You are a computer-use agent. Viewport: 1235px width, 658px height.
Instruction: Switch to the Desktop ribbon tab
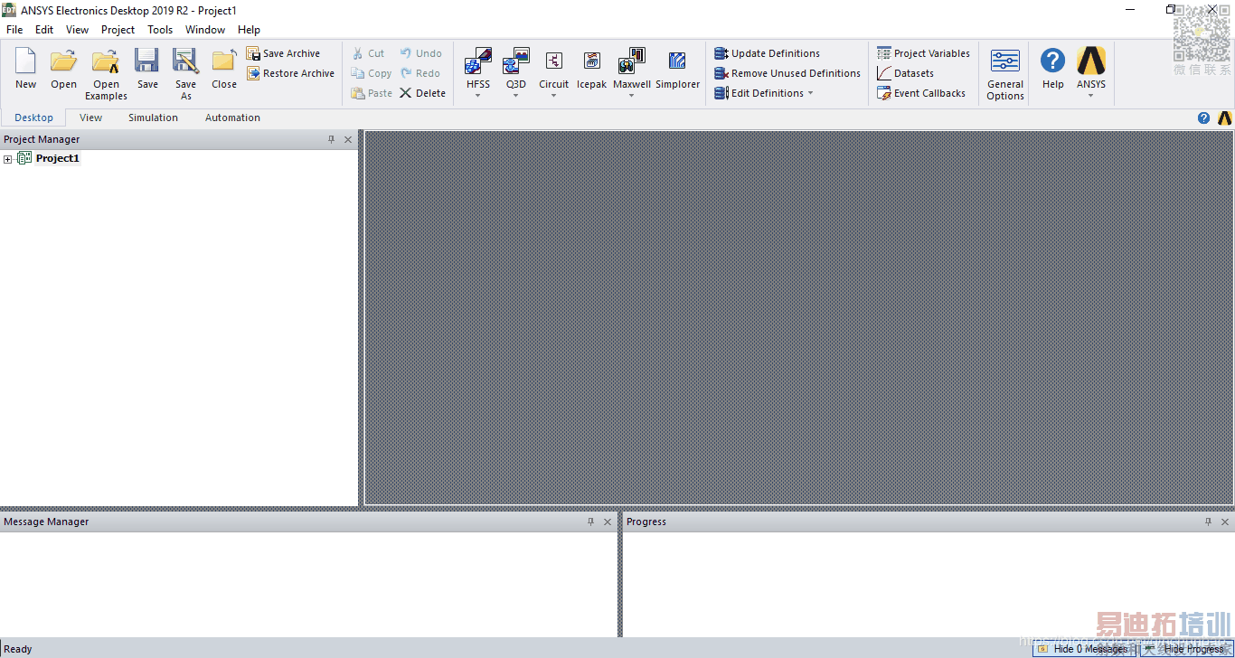(34, 117)
